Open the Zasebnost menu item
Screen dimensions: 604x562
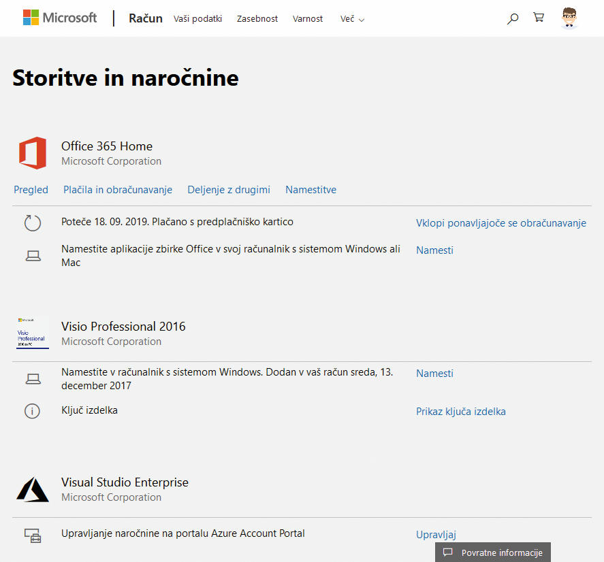coord(257,19)
